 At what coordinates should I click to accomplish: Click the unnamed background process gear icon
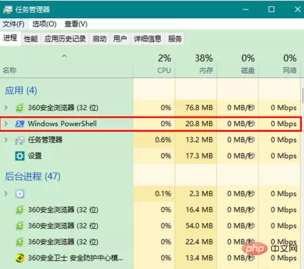click(19, 194)
